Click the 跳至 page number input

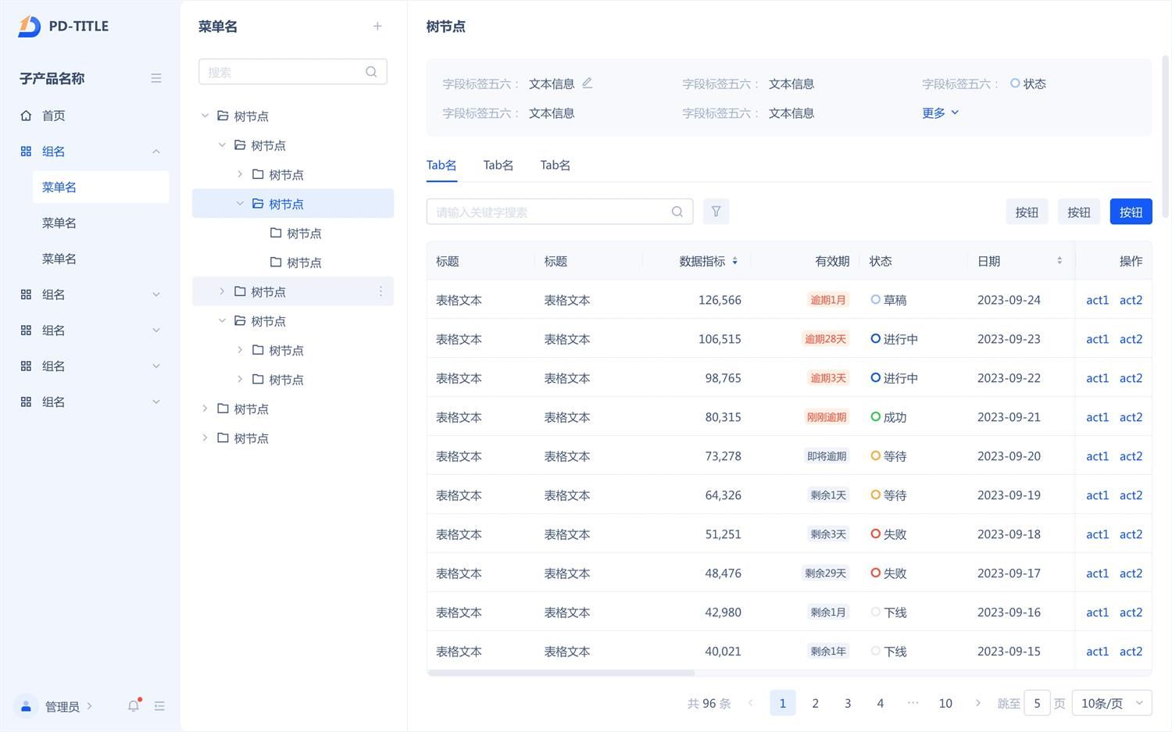pyautogui.click(x=1037, y=703)
